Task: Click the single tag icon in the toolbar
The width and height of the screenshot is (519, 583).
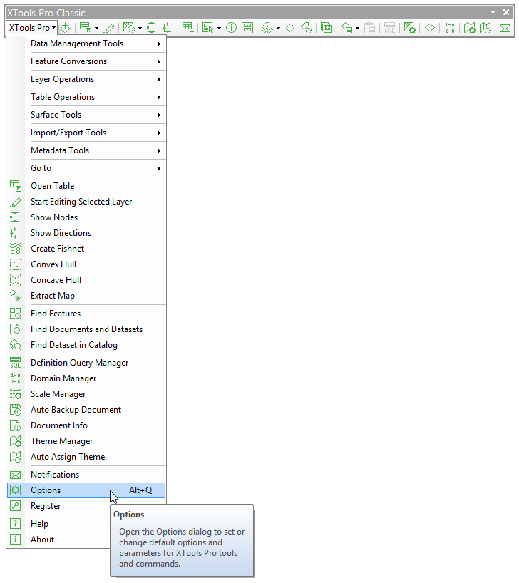Action: pyautogui.click(x=290, y=28)
